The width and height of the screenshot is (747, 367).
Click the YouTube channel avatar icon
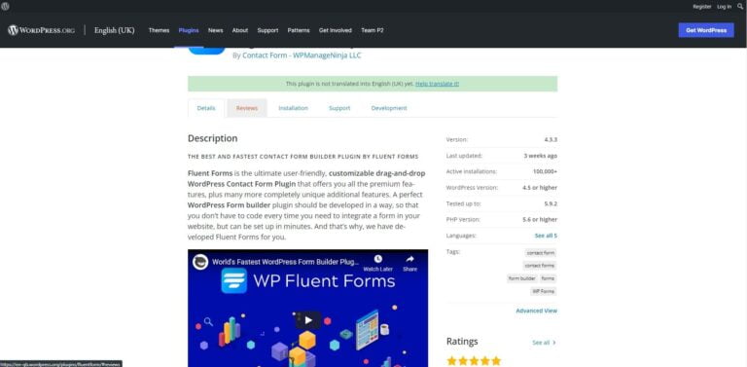click(200, 262)
